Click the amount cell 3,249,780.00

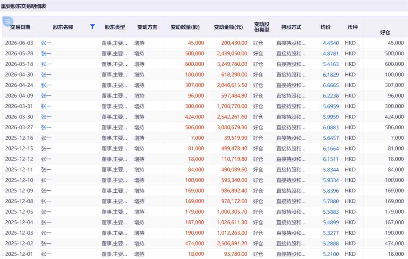pyautogui.click(x=232, y=64)
